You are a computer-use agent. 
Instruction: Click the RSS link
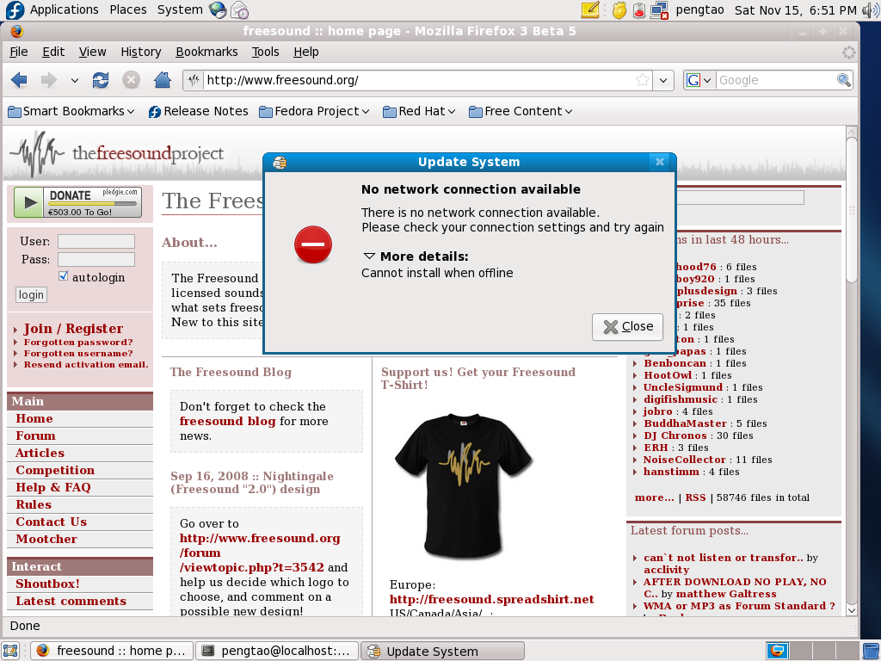695,497
